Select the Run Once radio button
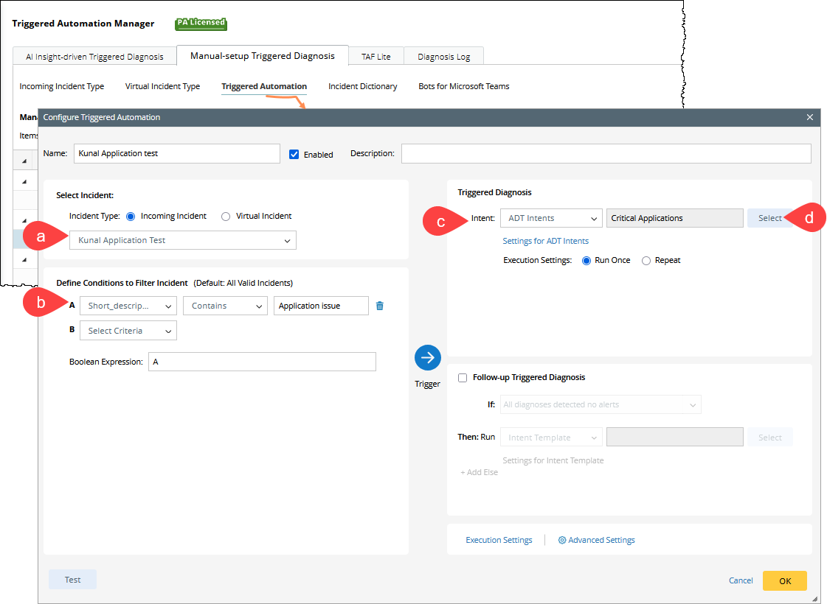Screen dimensions: 827x604 point(587,261)
